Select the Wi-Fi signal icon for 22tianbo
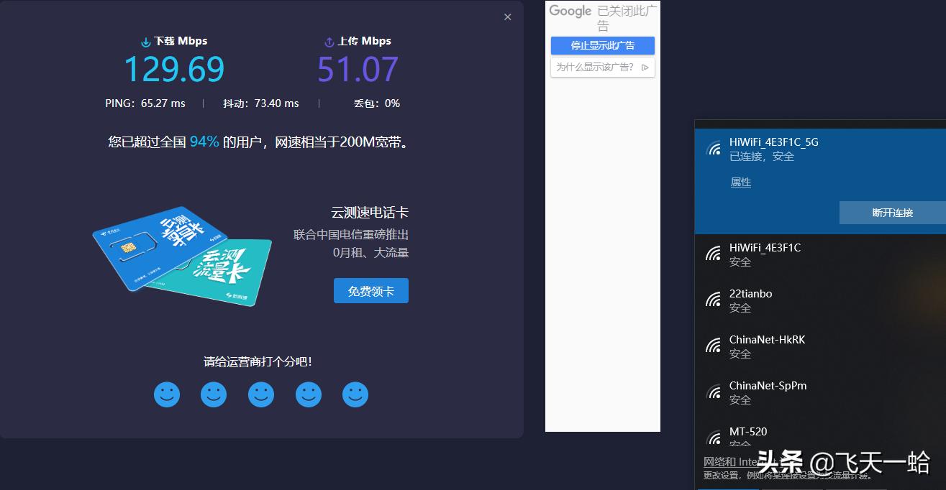 click(x=713, y=298)
